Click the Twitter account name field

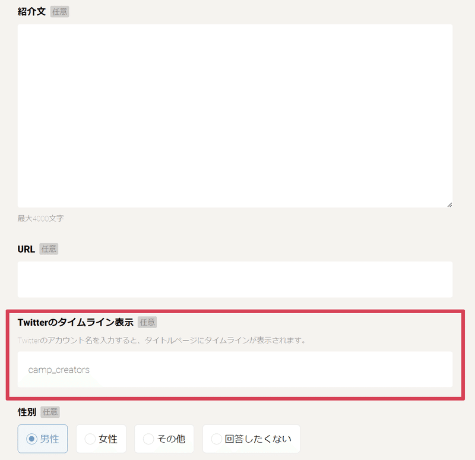(x=235, y=369)
